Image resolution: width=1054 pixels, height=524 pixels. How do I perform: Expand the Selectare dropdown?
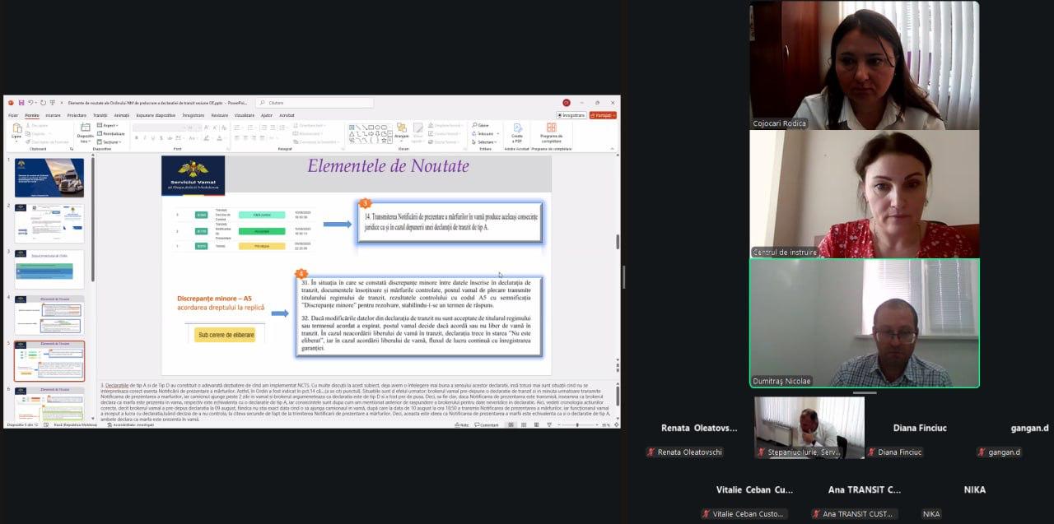point(485,141)
